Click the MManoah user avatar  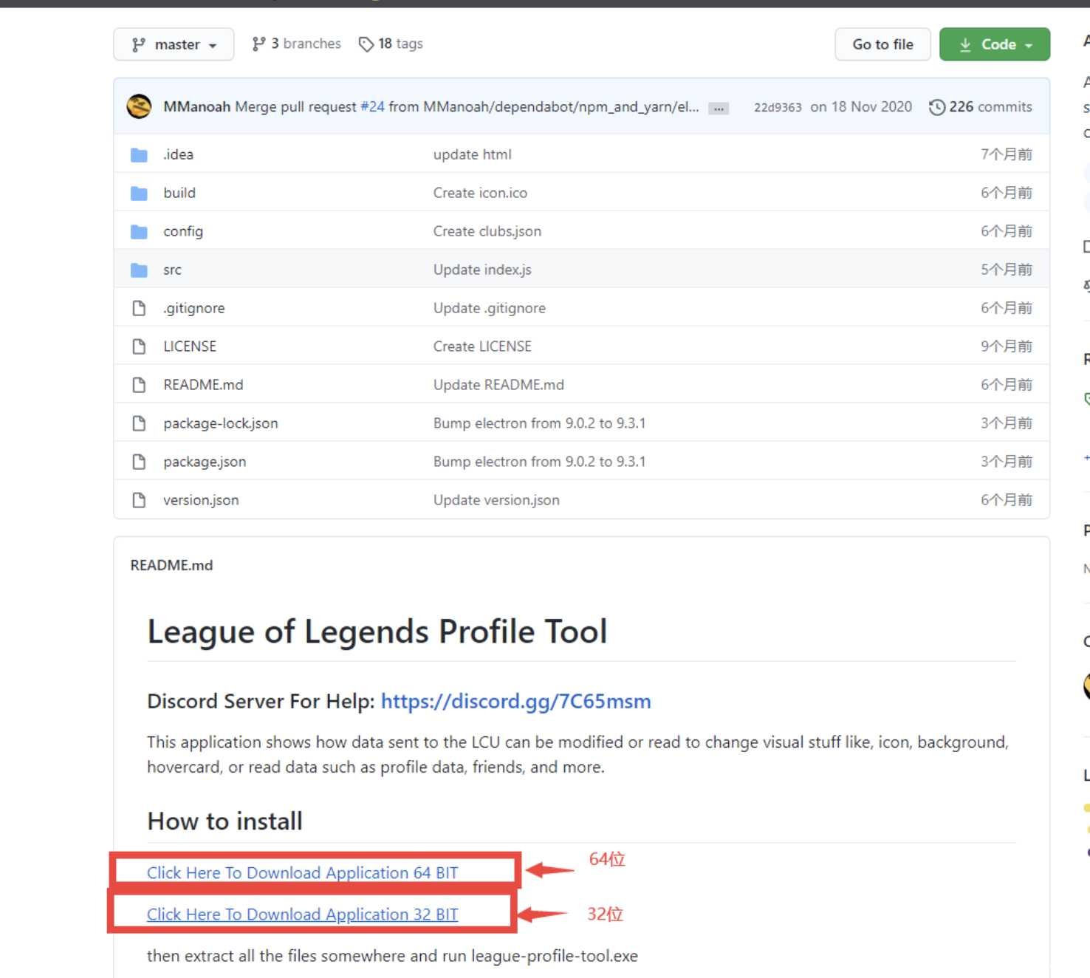click(x=139, y=106)
